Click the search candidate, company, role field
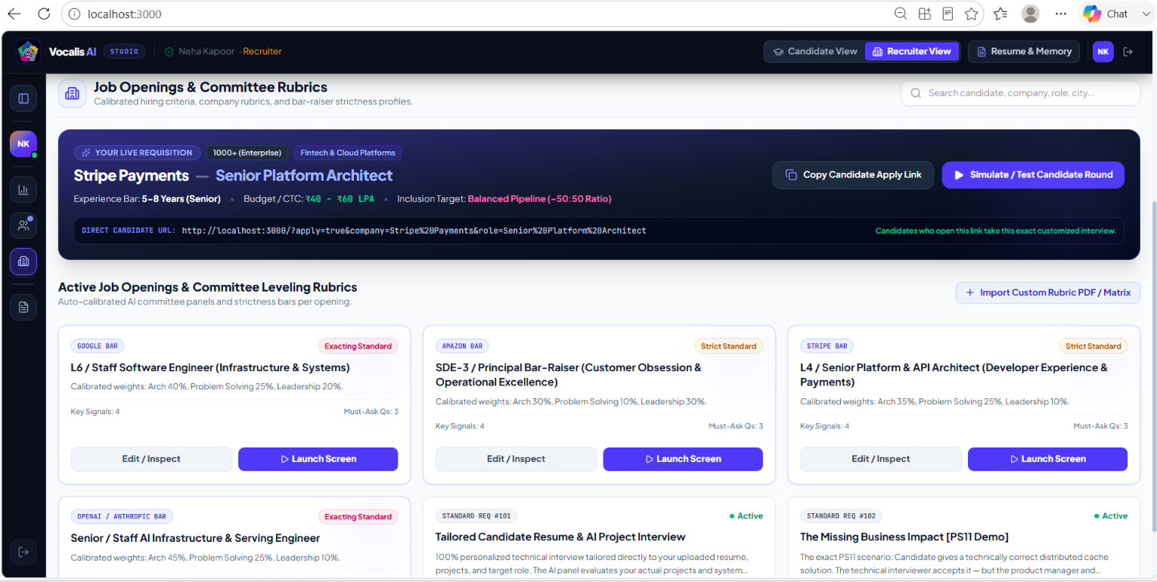Viewport: 1157px width, 582px height. (x=1020, y=93)
